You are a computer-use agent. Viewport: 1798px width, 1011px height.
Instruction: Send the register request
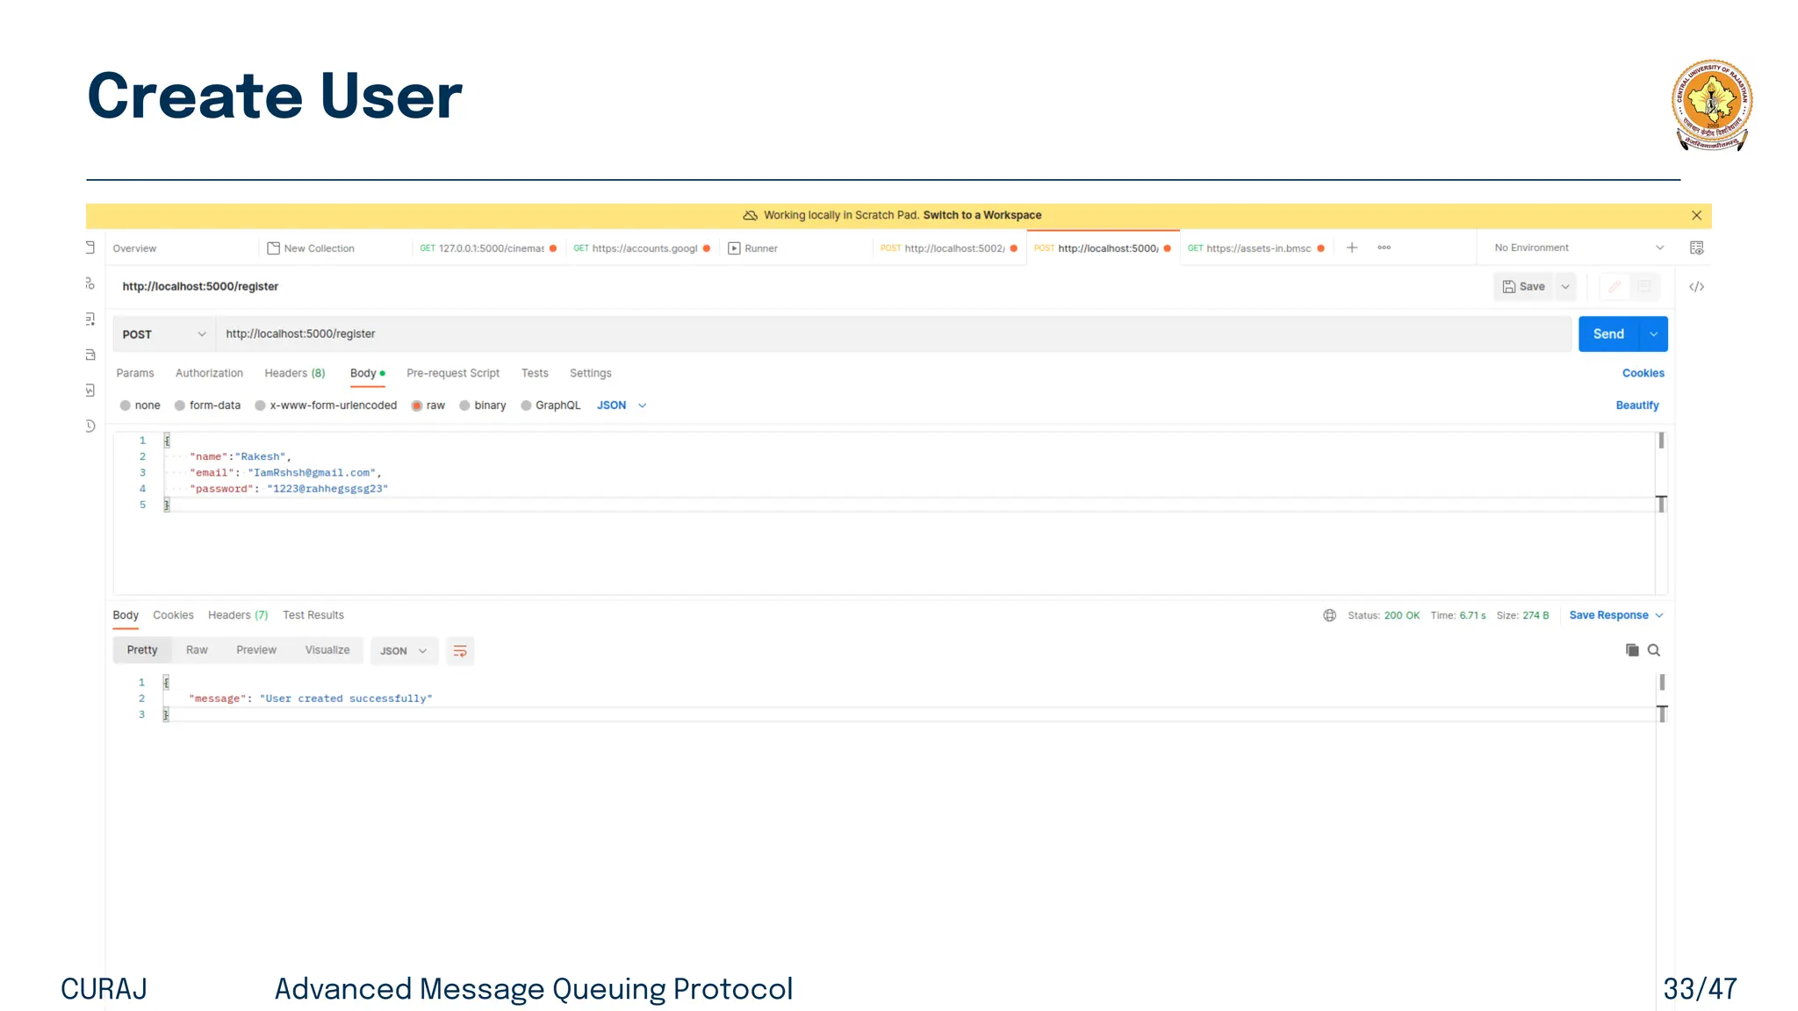[1608, 334]
